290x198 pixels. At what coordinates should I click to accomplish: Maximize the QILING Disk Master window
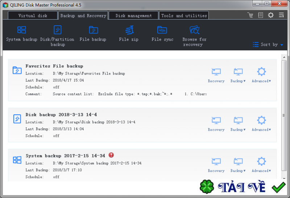pyautogui.click(x=267, y=4)
